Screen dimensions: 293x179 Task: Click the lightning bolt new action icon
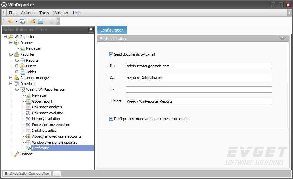(10, 21)
